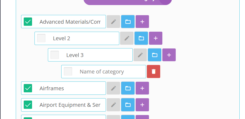Uncheck the Airframes checkbox
Image resolution: width=245 pixels, height=119 pixels.
tap(28, 88)
